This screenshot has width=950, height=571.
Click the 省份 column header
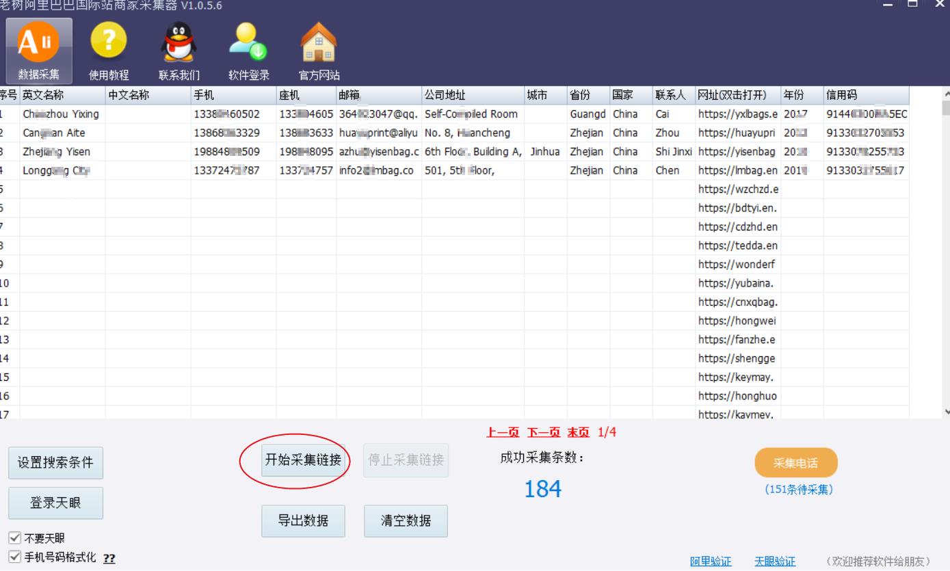(x=588, y=96)
